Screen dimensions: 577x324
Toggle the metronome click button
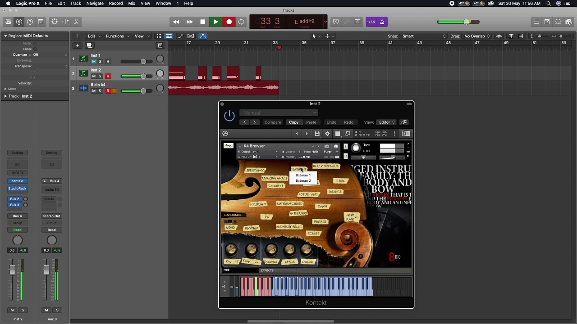(382, 22)
